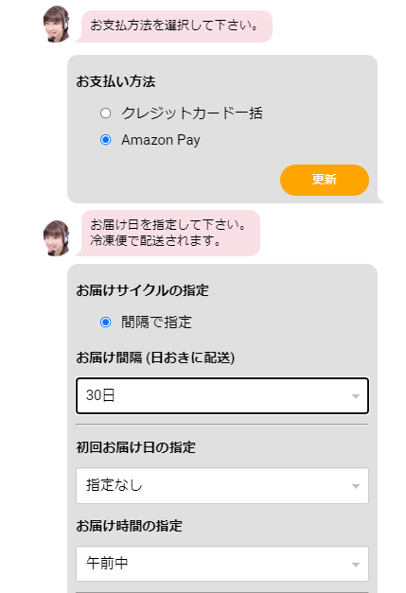The width and height of the screenshot is (406, 593).
Task: Click the operator avatar beside the payment message
Action: pyautogui.click(x=56, y=24)
